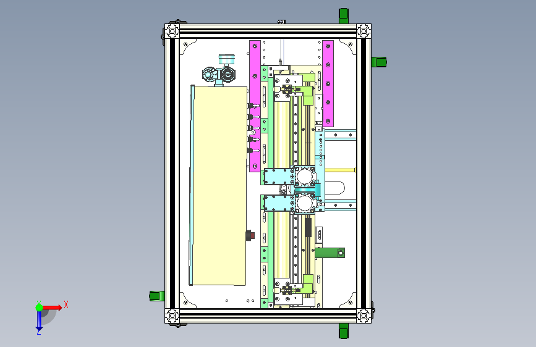536x347 pixels.
Task: Select the bottom horizontal aluminum profile beam
Action: tap(268, 316)
